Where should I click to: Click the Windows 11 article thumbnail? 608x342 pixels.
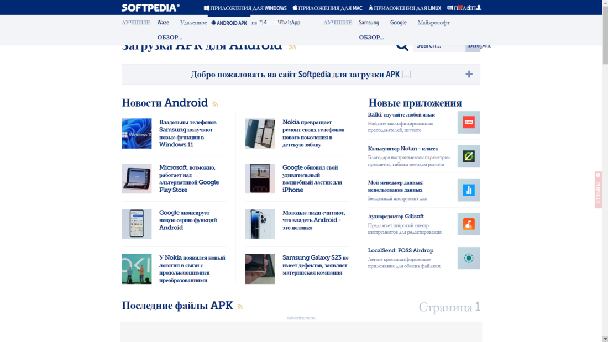[137, 133]
